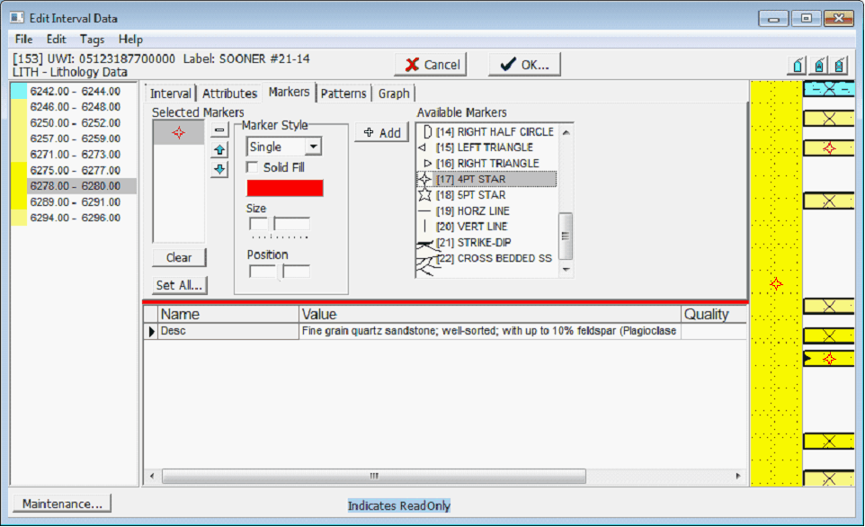
Task: Open the Tags menu
Action: pyautogui.click(x=92, y=40)
